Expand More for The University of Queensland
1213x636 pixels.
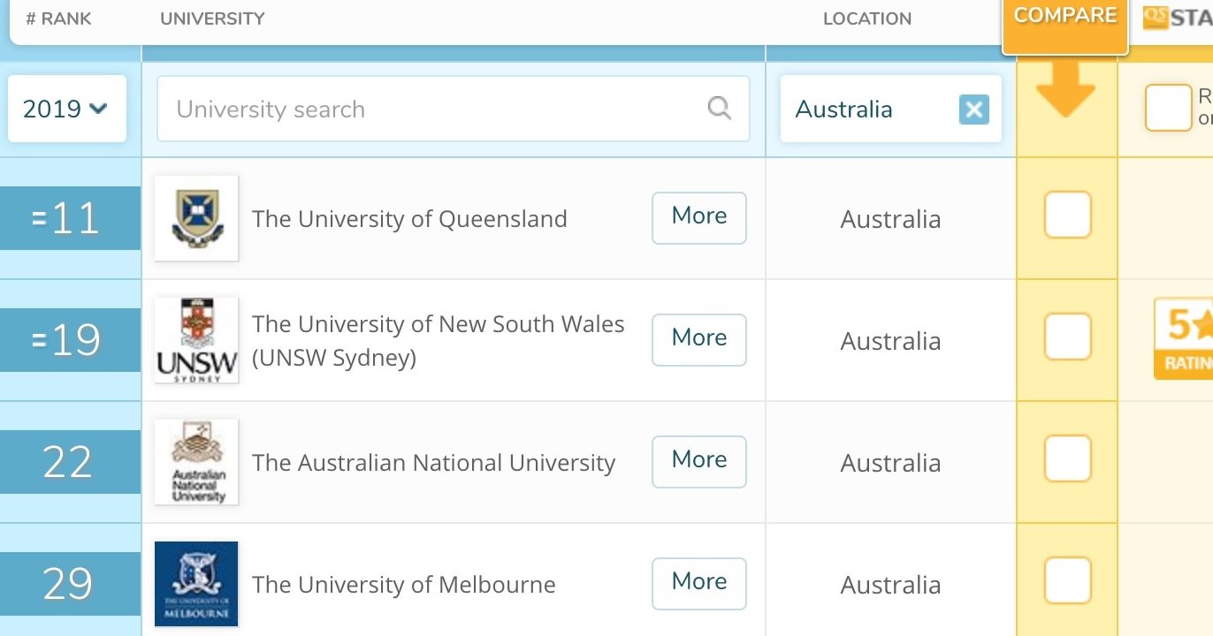pyautogui.click(x=698, y=217)
